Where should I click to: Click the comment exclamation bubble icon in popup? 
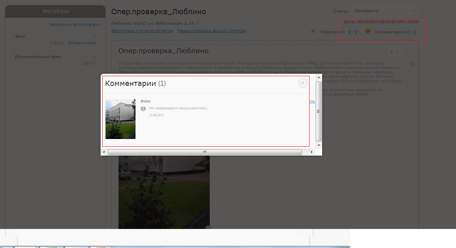[x=143, y=109]
